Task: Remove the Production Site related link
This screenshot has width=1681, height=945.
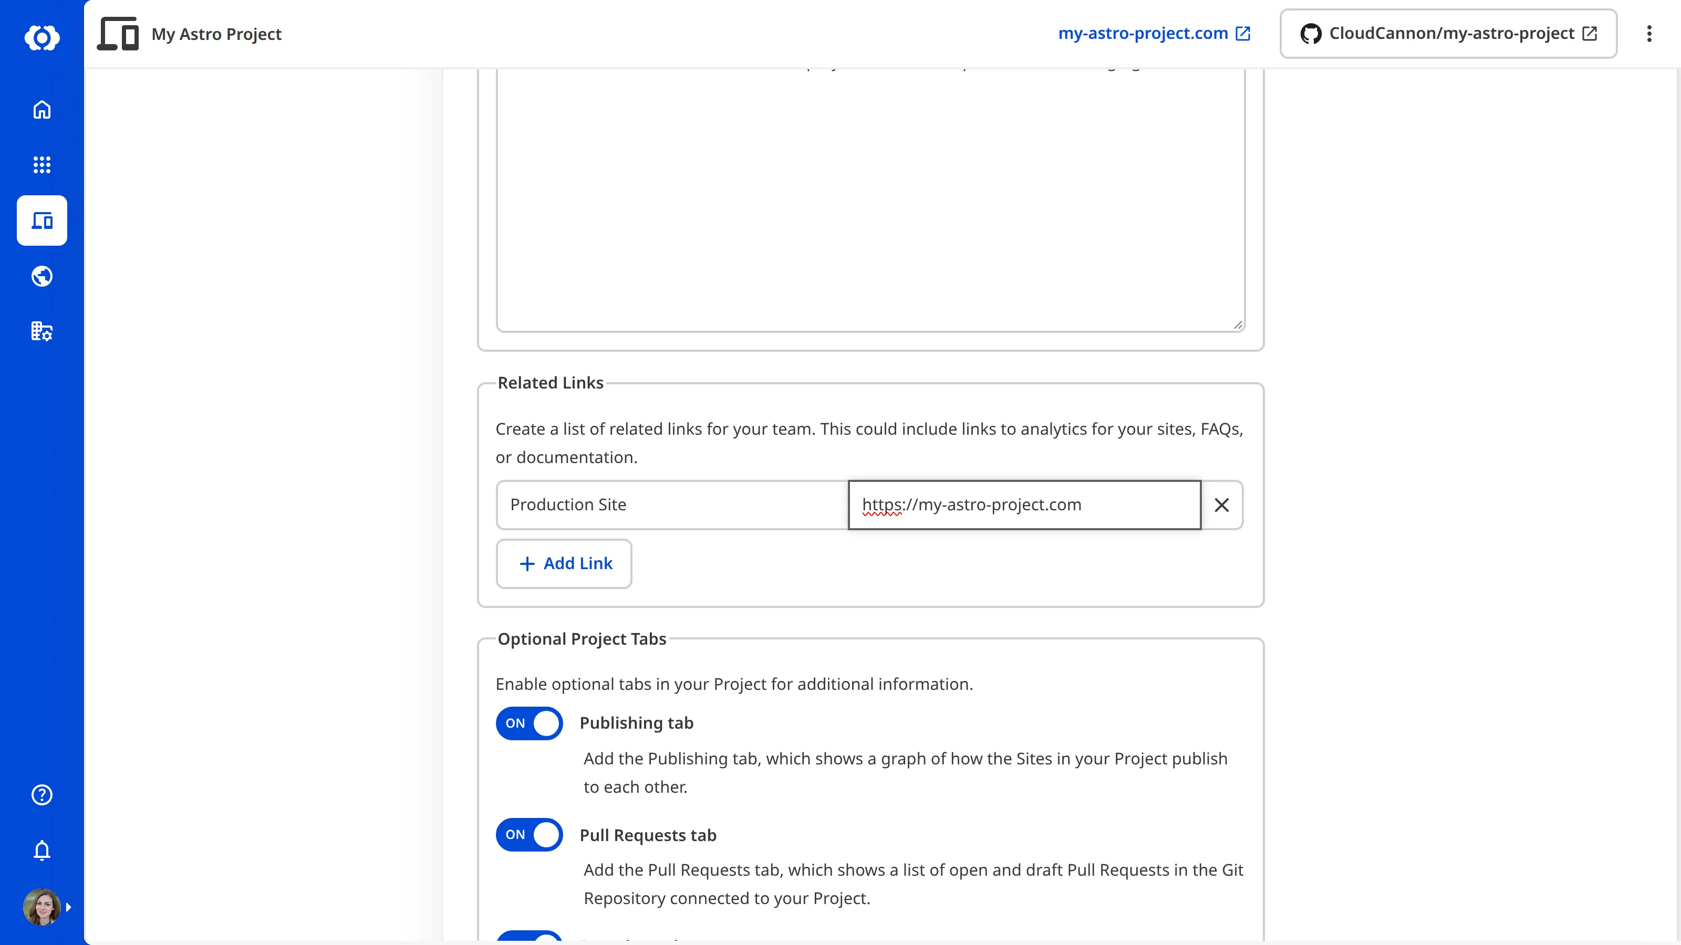Action: coord(1221,505)
